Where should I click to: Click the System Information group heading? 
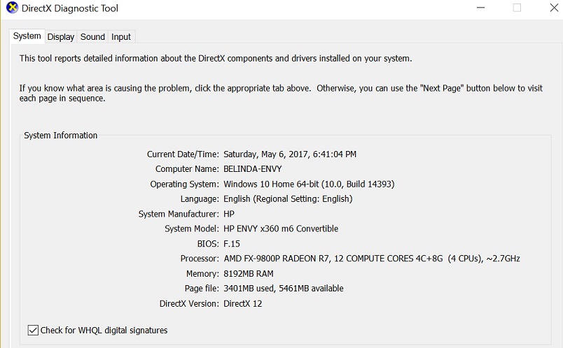[x=61, y=135]
